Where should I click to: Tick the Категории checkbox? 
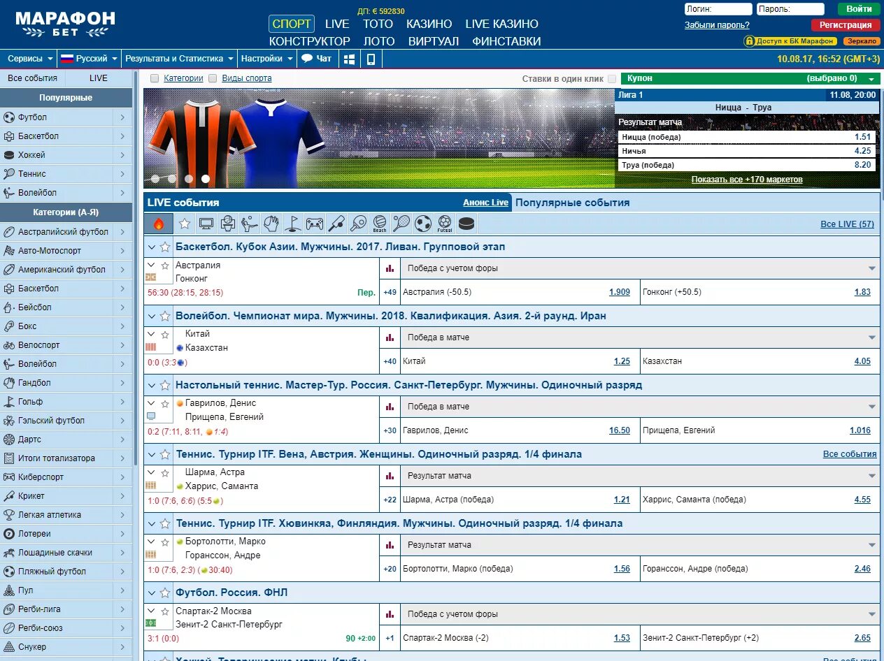[155, 78]
